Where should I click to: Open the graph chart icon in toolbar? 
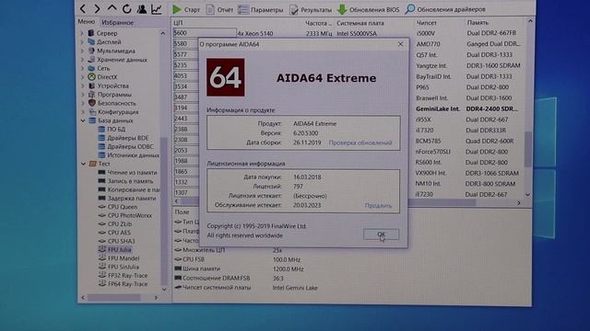pyautogui.click(x=156, y=9)
